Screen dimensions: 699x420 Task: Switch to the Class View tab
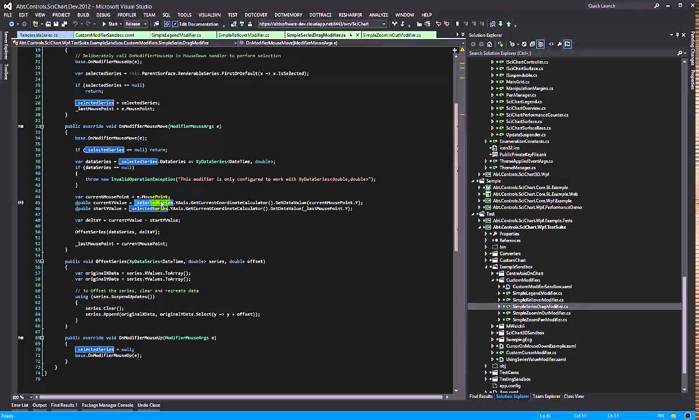[x=574, y=396]
